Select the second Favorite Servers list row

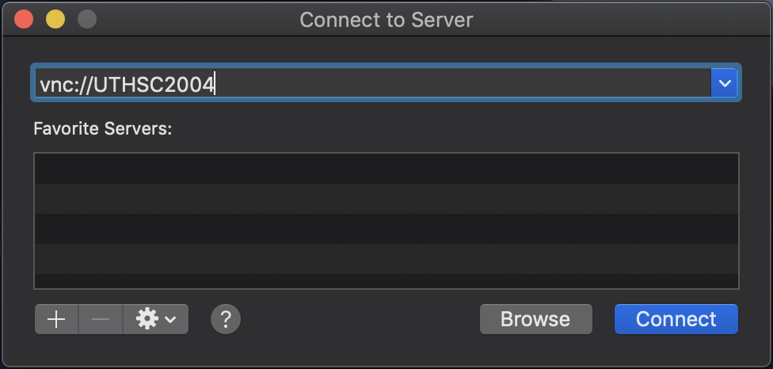(386, 199)
